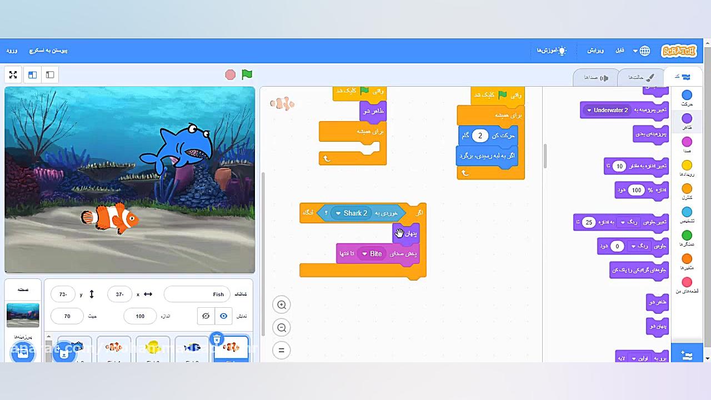This screenshot has height=400, width=711.
Task: Select the magenta Sound category (صدا)
Action: coord(687,145)
